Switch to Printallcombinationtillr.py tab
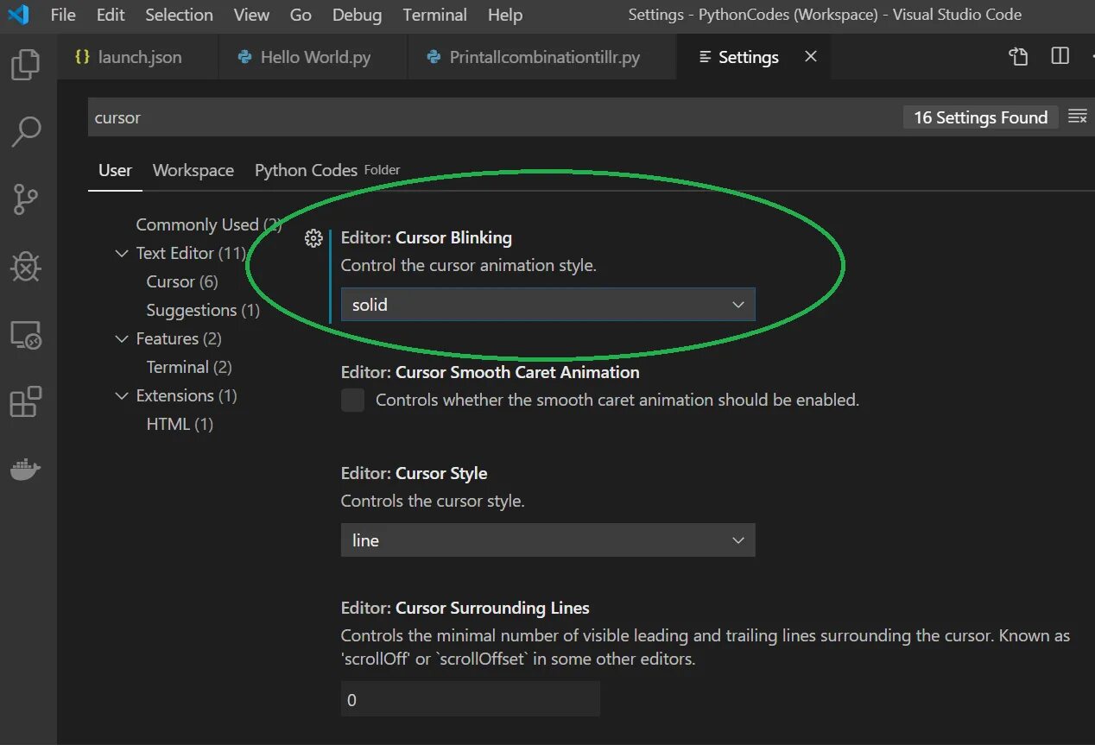Image resolution: width=1095 pixels, height=751 pixels. [x=542, y=57]
